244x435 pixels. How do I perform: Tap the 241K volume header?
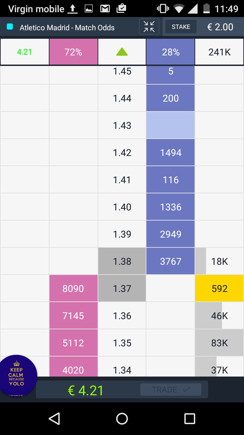[x=219, y=52]
